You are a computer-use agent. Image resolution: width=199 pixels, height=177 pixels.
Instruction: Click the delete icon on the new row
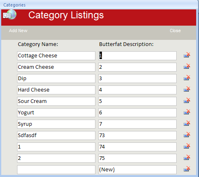pos(187,169)
